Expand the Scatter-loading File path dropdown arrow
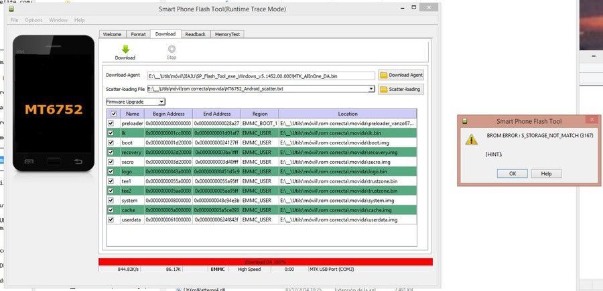The image size is (603, 291). pyautogui.click(x=371, y=89)
